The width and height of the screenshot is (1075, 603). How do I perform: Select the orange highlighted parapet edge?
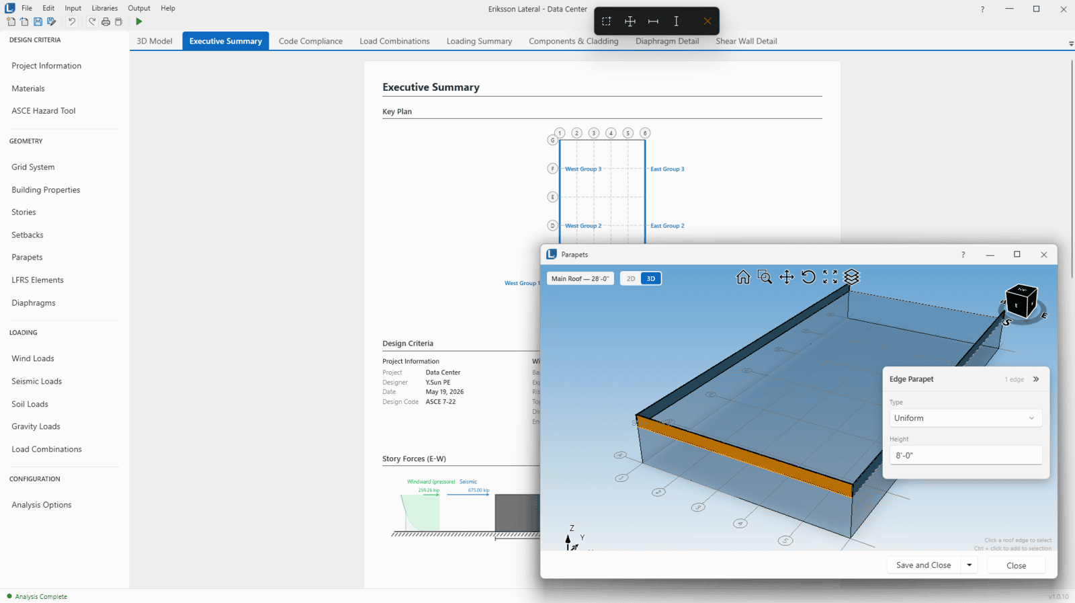pos(744,456)
